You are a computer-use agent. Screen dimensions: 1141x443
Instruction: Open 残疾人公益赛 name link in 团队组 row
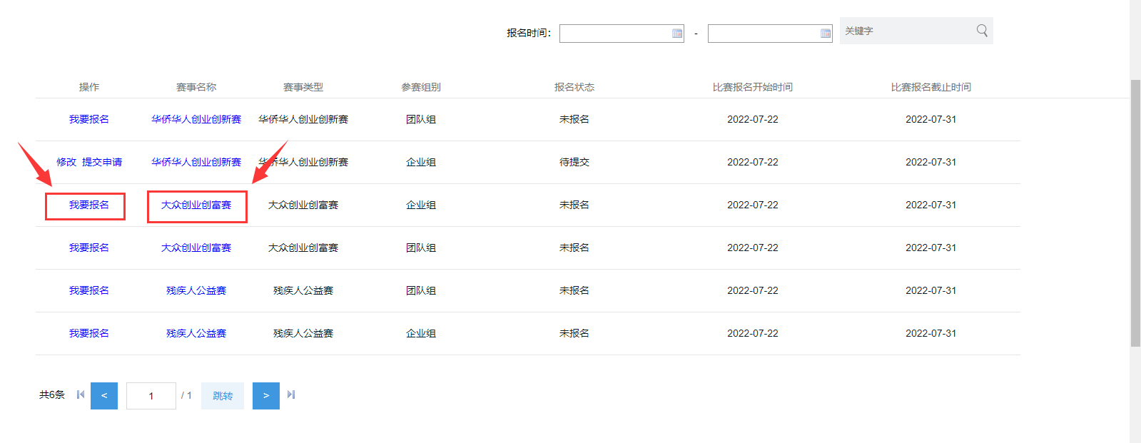tap(196, 290)
